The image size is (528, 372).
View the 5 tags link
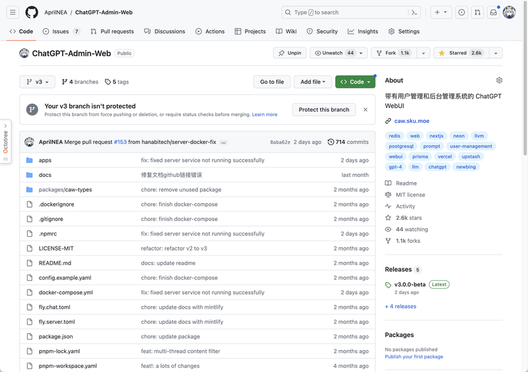coord(117,82)
